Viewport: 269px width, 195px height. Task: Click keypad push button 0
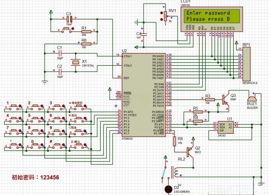tap(36, 146)
